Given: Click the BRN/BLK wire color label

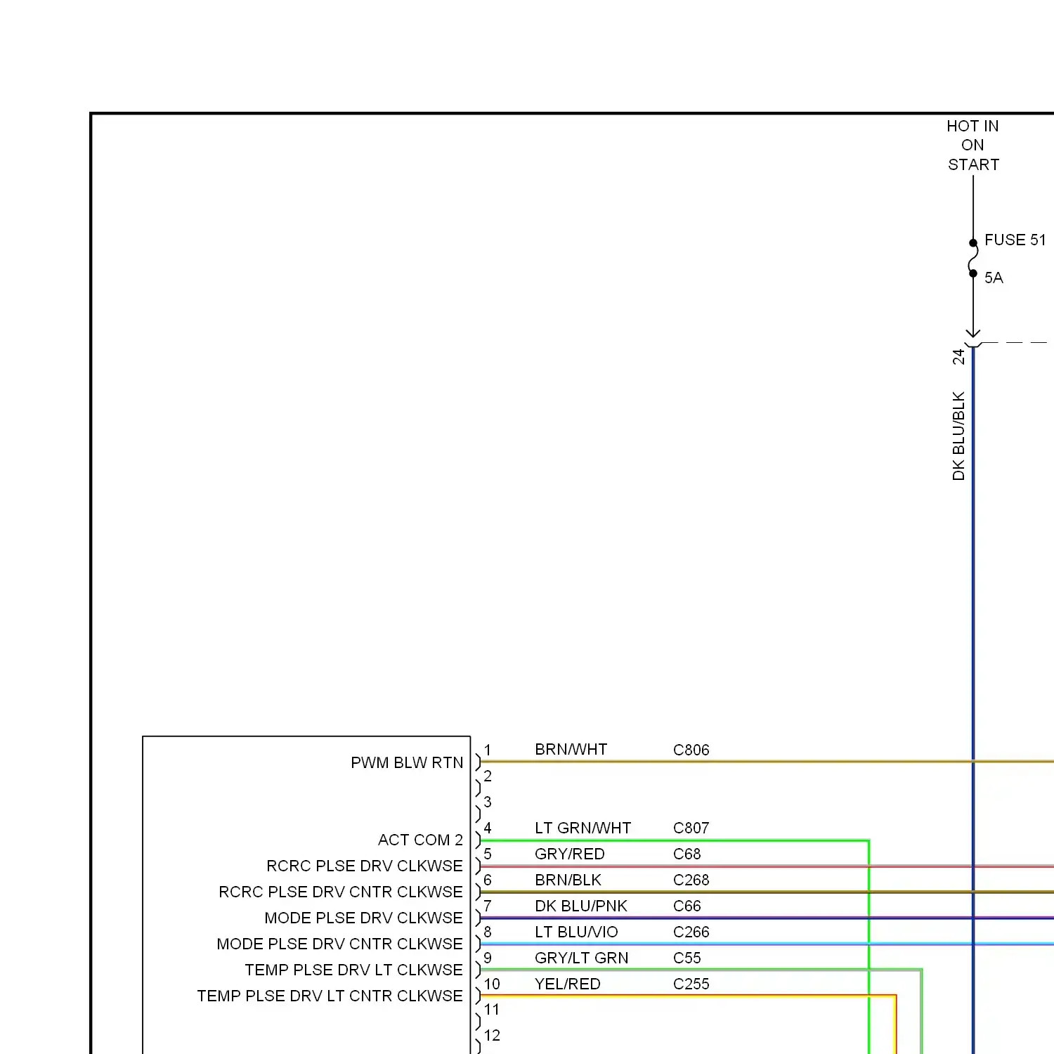Looking at the screenshot, I should [568, 880].
